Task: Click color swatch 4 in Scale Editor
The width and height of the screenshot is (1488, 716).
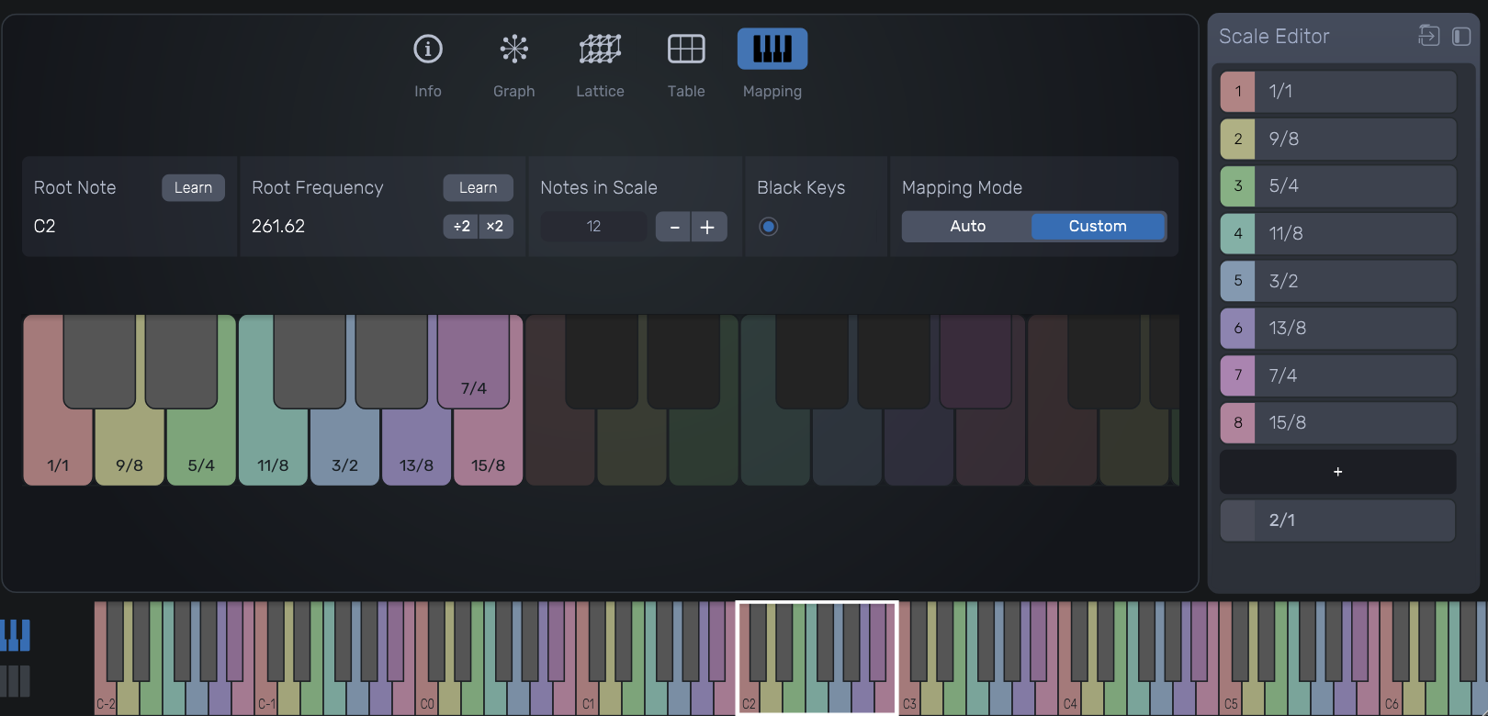Action: point(1238,234)
